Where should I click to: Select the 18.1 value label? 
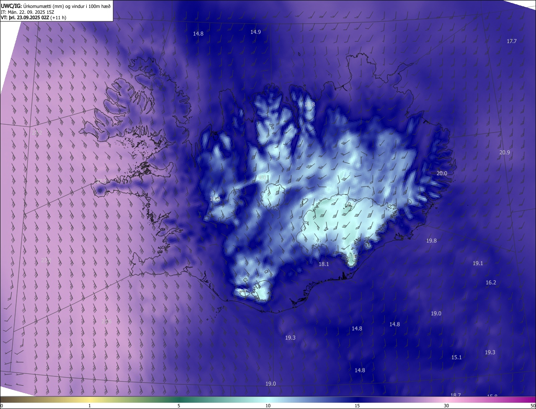coord(324,264)
